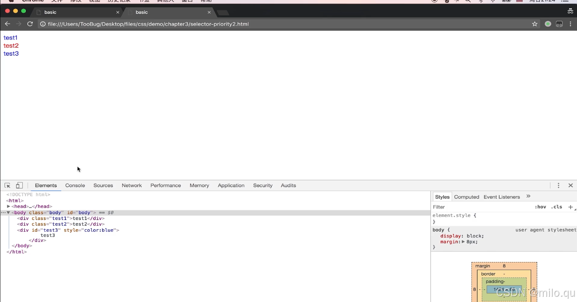Open site info icon in address bar
The width and height of the screenshot is (577, 302).
(43, 24)
